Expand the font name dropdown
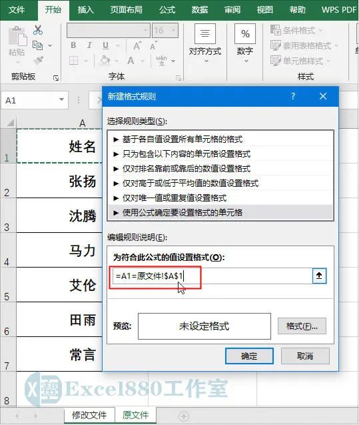The image size is (359, 425). [145, 30]
